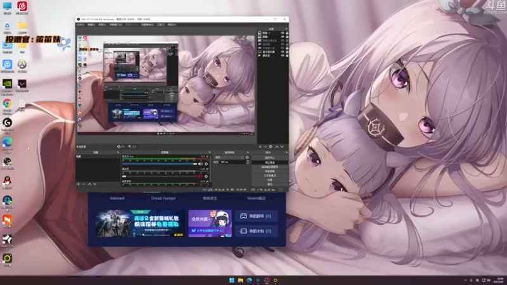507x285 pixels.
Task: Click 退出 at the bottom of Controls
Action: coord(270,184)
